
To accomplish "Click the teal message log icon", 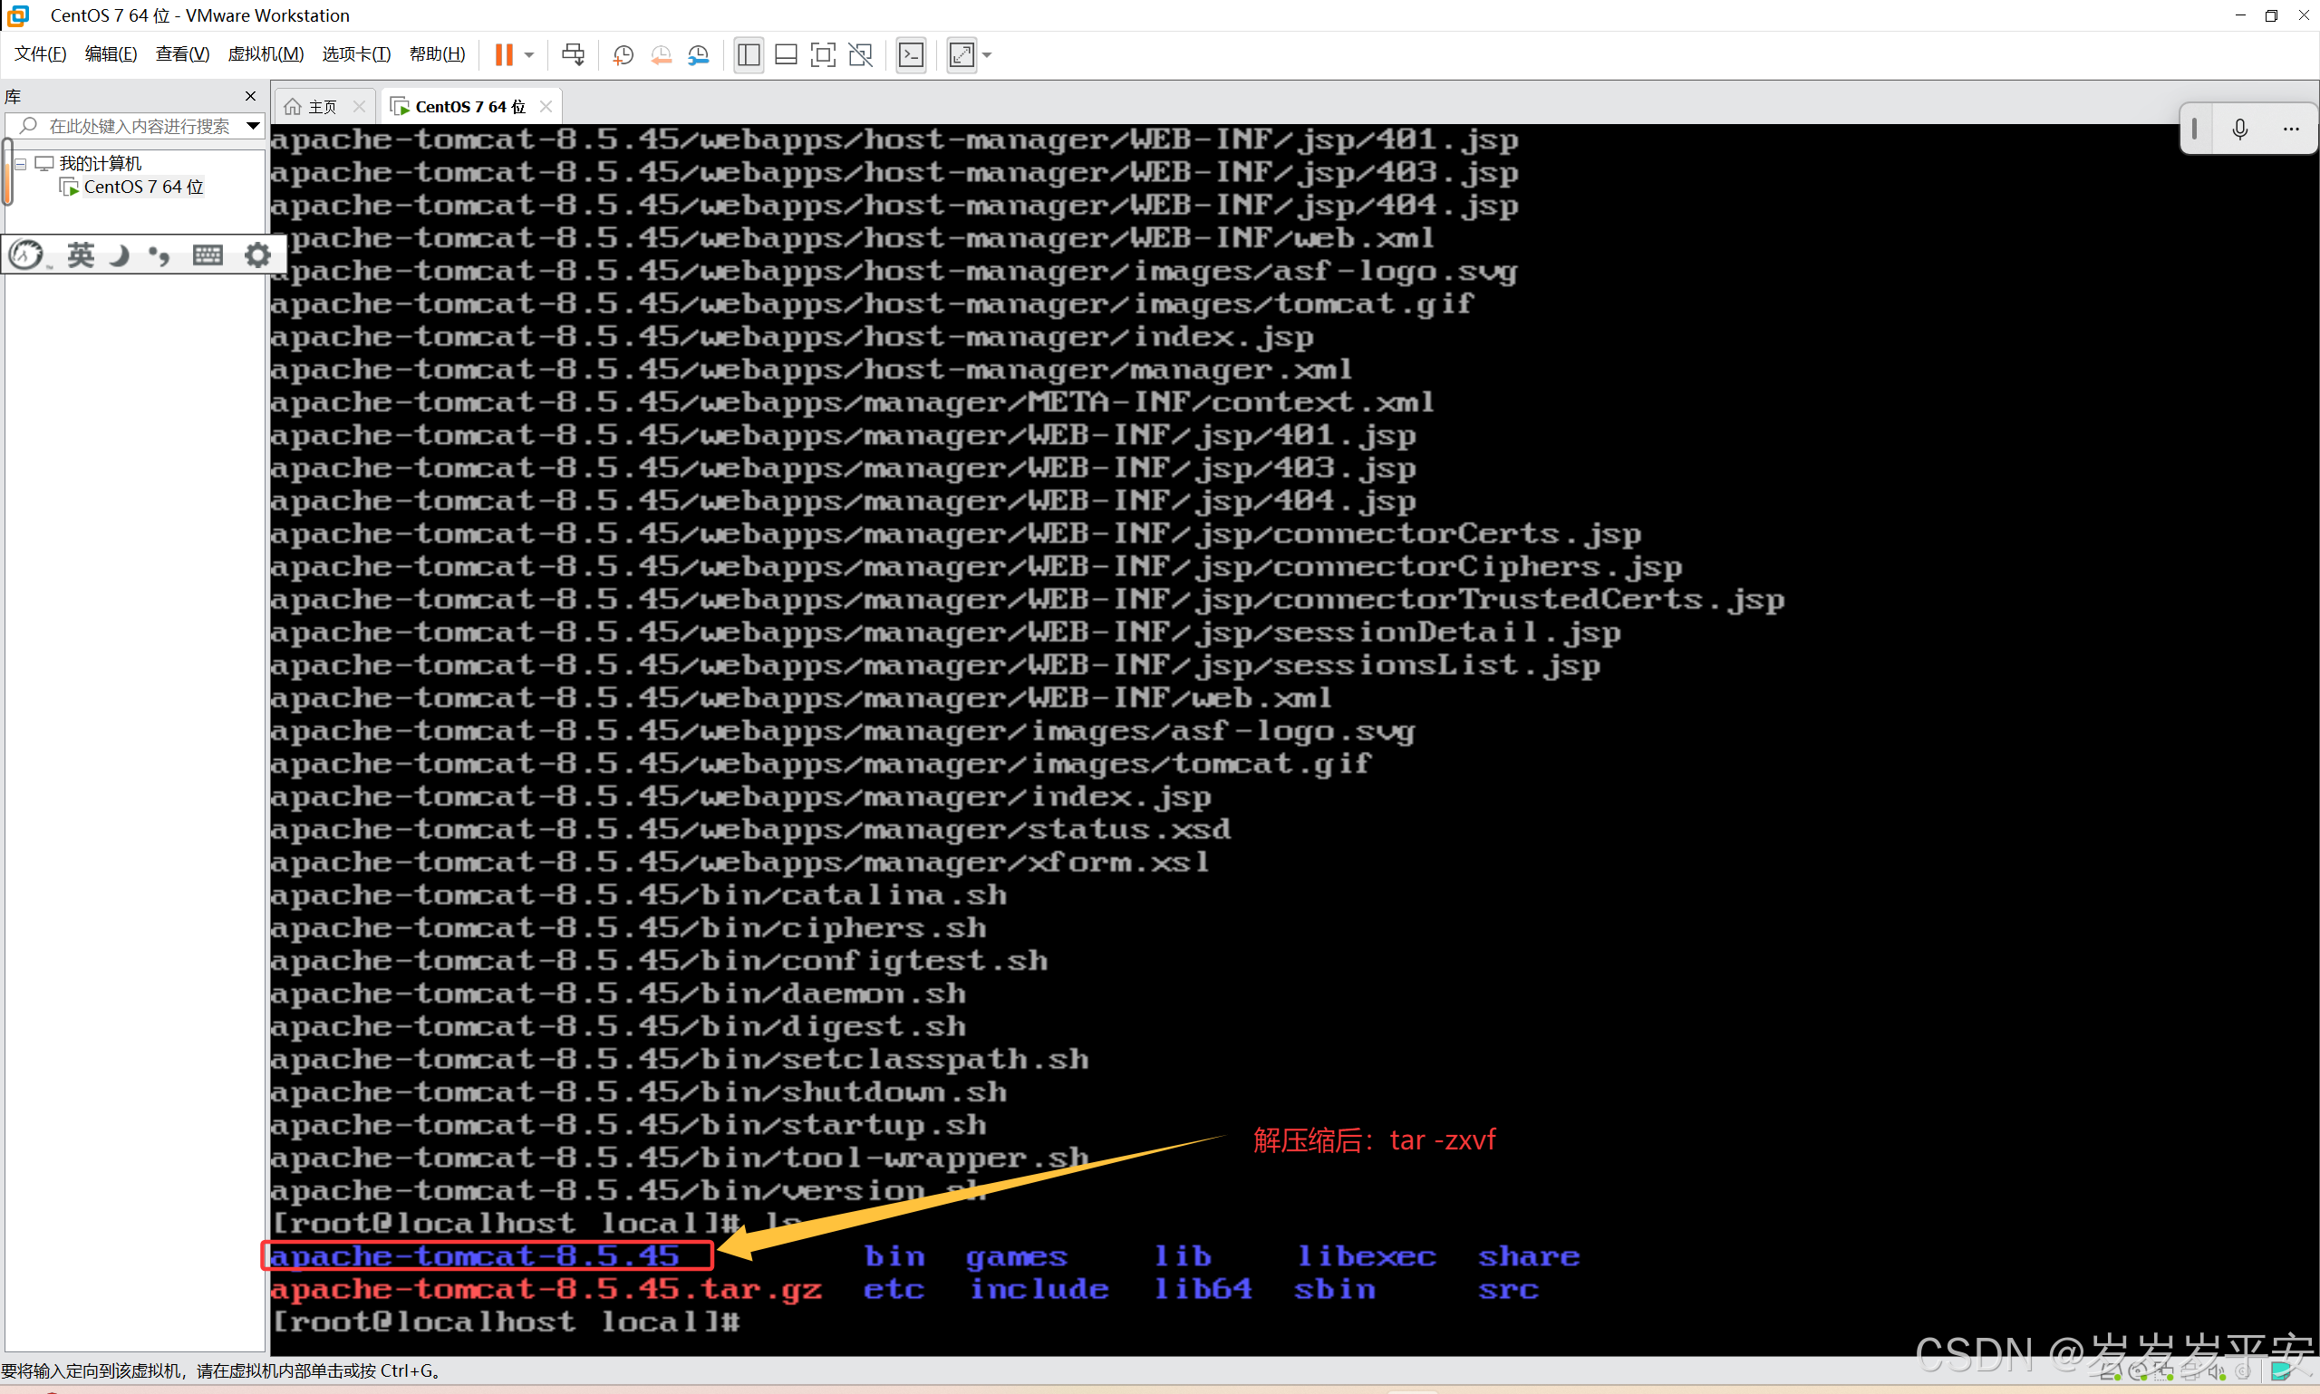I will tap(2280, 1372).
